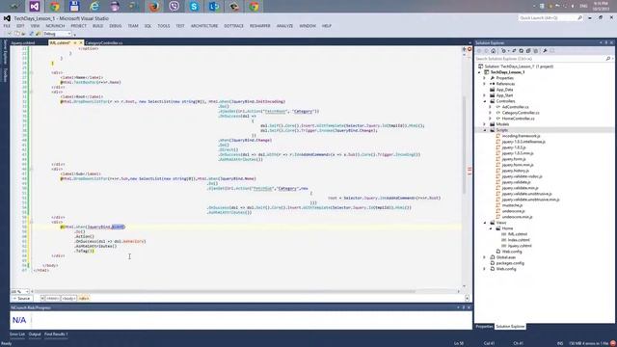Open Viber from the taskbar
Screen dimensions: 617x347
[174, 6]
